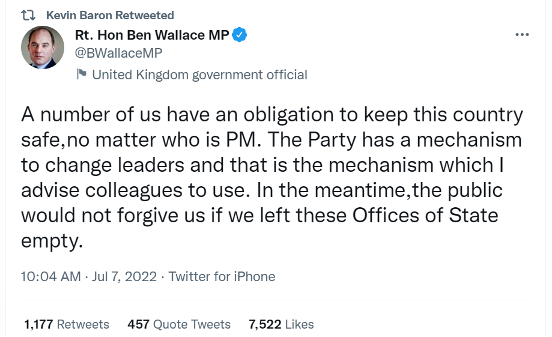View the 457 Quote Tweets
552x337 pixels.
coord(179,324)
